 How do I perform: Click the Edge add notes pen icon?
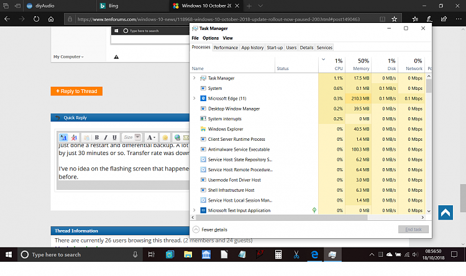(x=429, y=19)
